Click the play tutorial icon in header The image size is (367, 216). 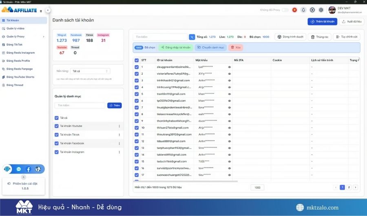click(x=312, y=10)
